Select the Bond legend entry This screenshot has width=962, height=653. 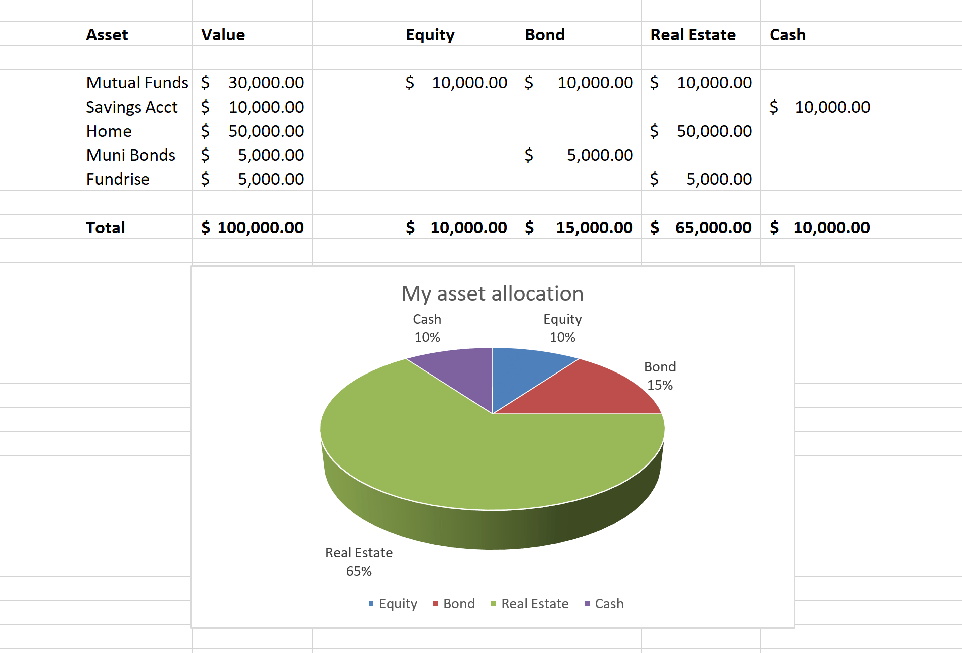click(459, 604)
